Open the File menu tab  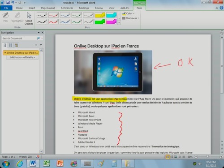6,8
